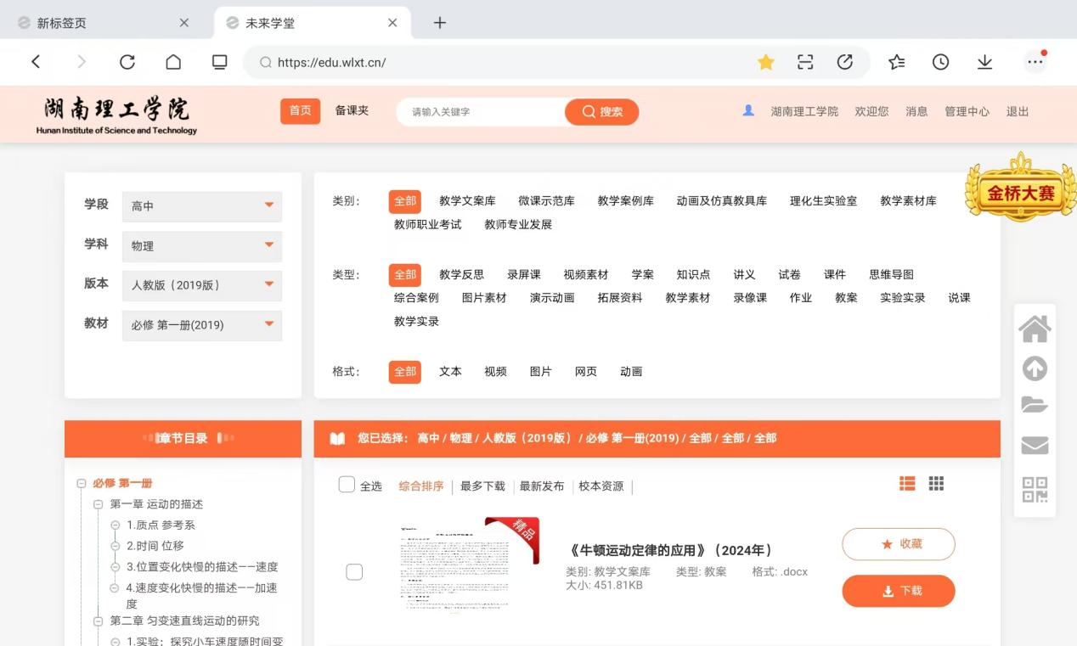
Task: Click the home icon in right sidebar
Action: [x=1034, y=329]
